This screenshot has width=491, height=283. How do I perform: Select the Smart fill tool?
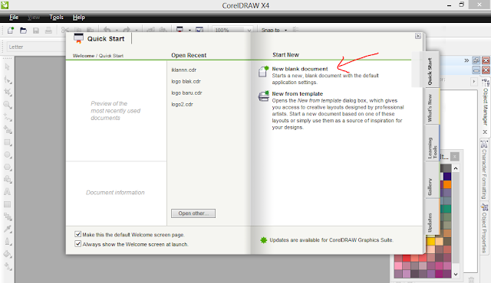(8, 129)
